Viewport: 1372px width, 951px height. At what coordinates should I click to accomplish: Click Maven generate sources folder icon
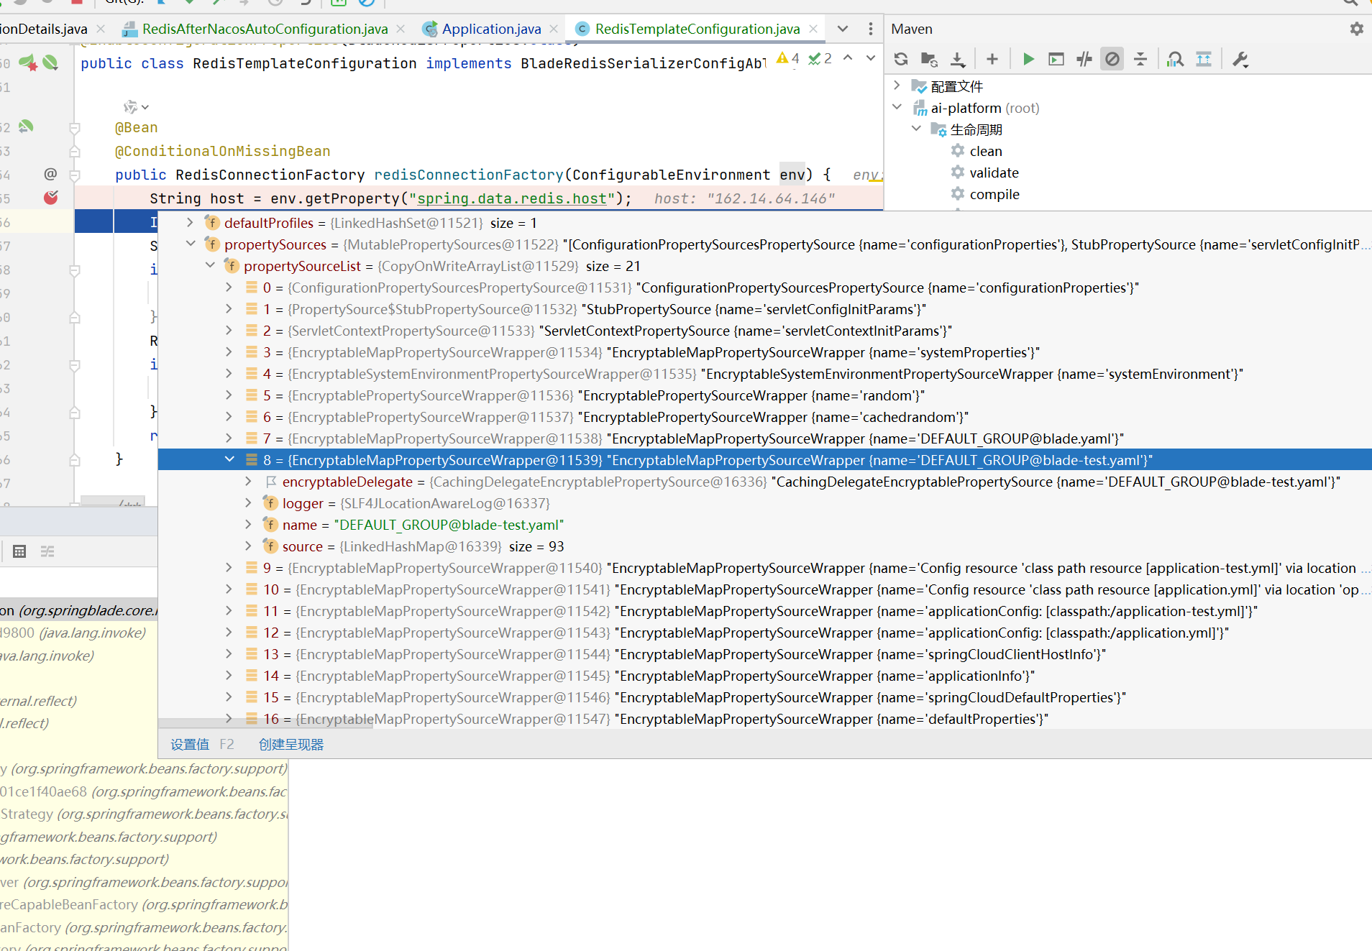[929, 59]
